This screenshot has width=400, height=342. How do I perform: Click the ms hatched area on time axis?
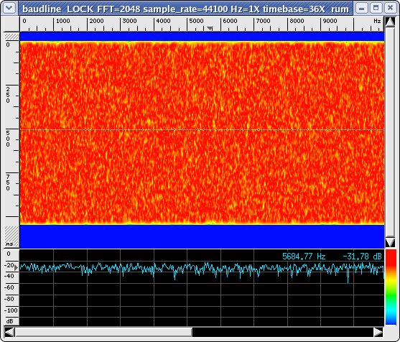[11, 236]
